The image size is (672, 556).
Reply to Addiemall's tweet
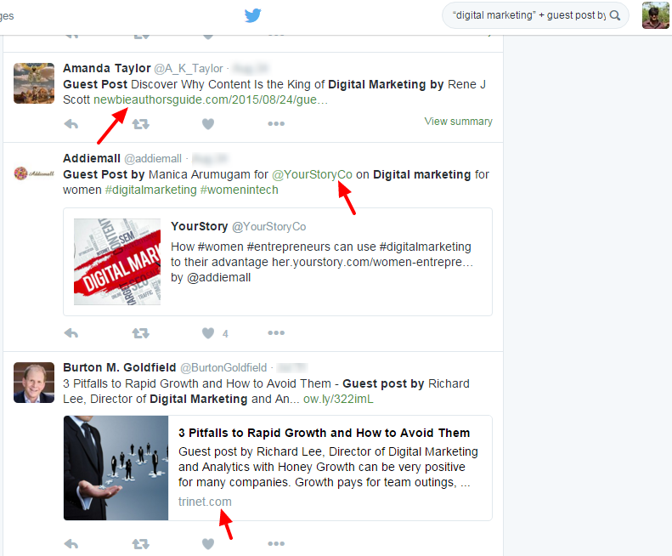click(71, 333)
